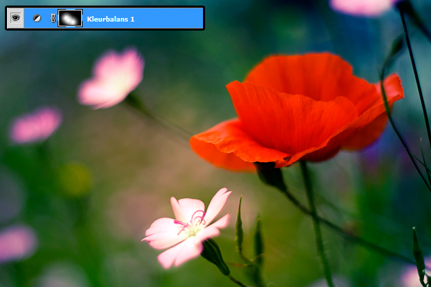Click the green calyx under pink flower
The image size is (431, 287).
215,254
